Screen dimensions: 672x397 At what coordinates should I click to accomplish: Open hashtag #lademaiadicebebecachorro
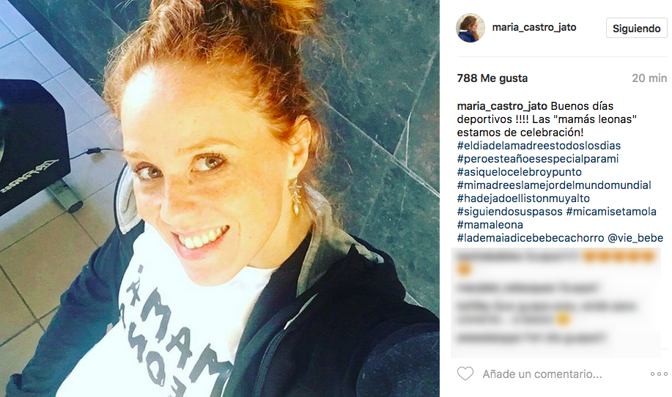(531, 238)
